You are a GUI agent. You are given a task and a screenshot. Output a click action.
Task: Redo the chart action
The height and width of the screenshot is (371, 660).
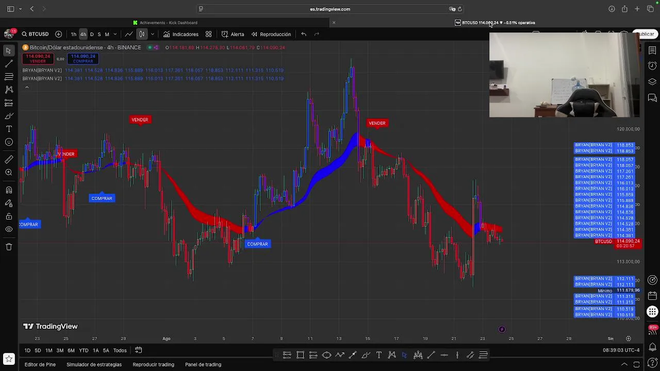tap(317, 34)
